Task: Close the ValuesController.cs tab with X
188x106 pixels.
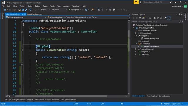Action: [x=25, y=14]
